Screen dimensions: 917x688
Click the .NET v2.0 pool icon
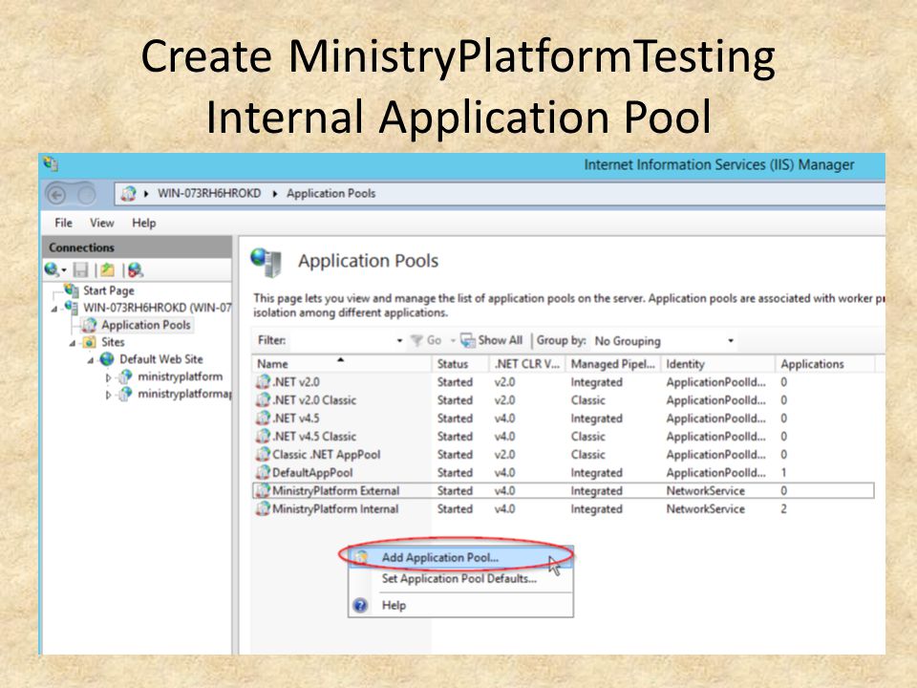[x=264, y=382]
